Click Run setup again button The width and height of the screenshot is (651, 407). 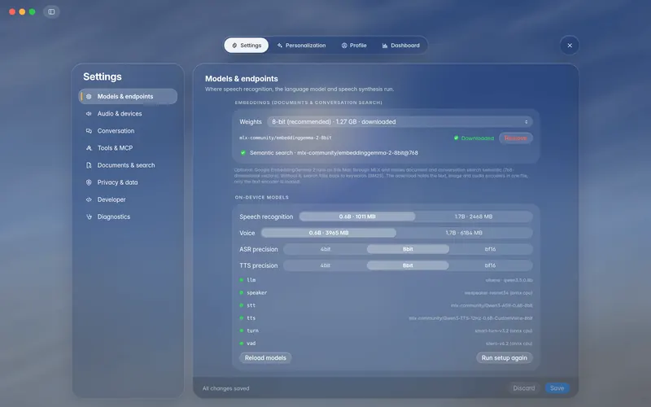[504, 357]
